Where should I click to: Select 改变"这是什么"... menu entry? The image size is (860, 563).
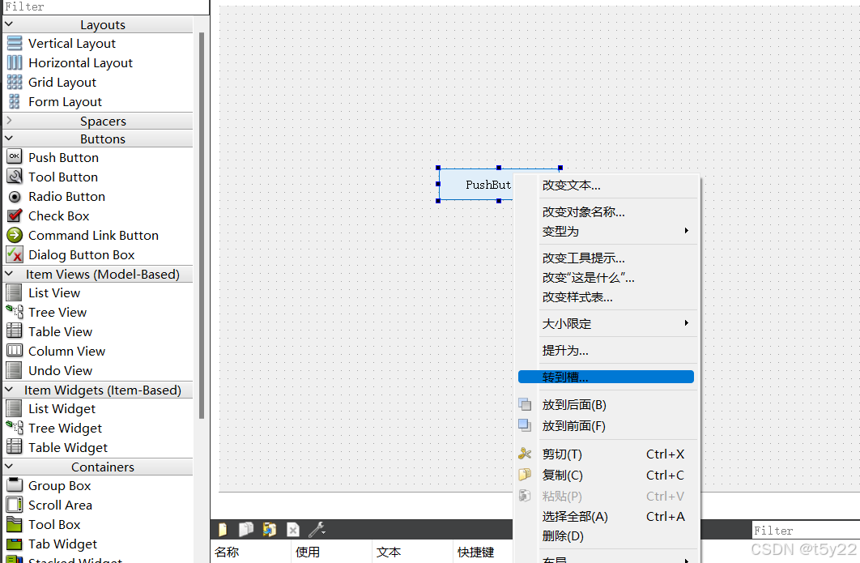click(606, 278)
